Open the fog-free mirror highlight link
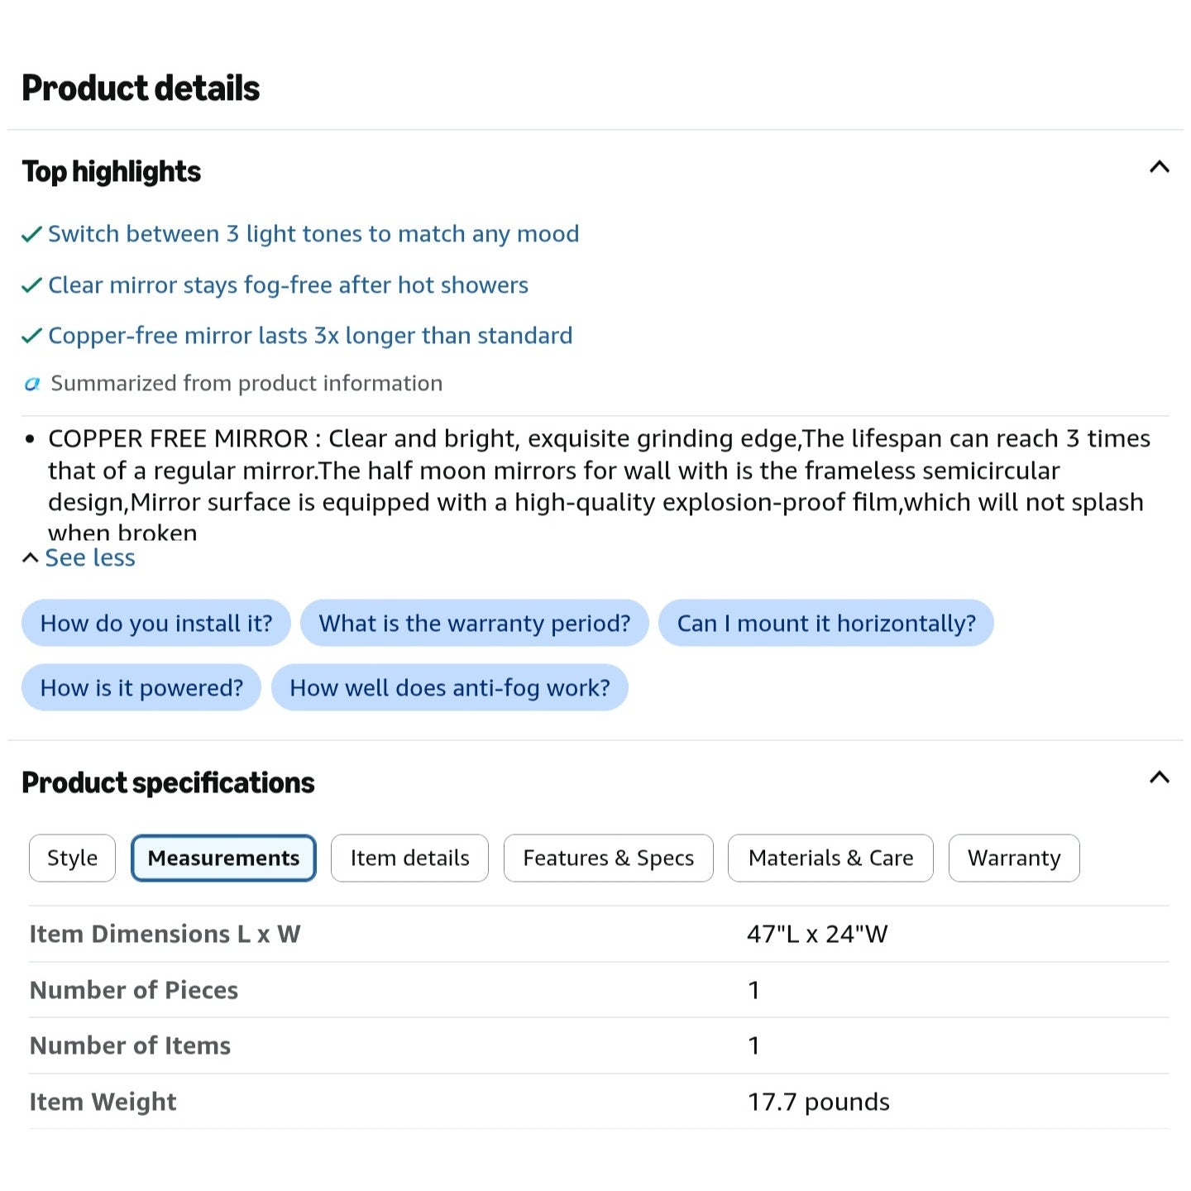 [x=288, y=285]
